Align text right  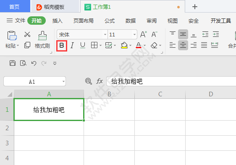(x=194, y=45)
